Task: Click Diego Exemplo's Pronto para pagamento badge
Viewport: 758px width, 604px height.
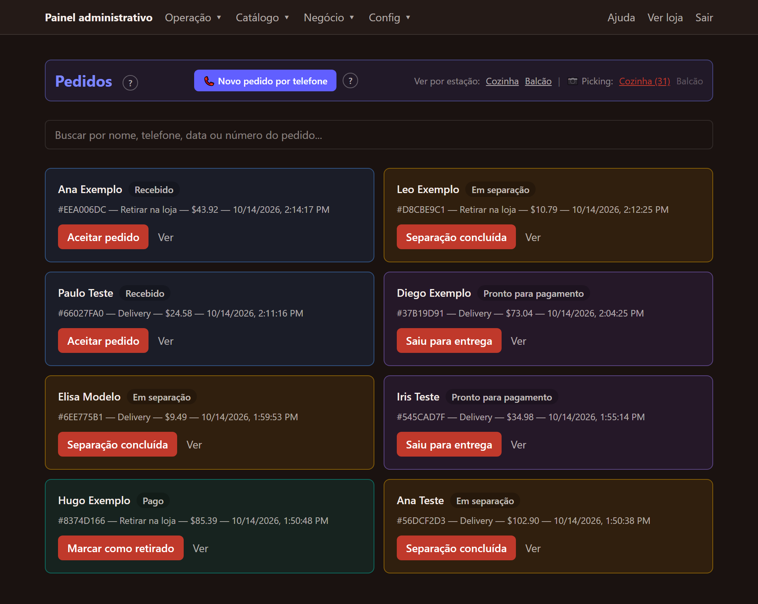Action: (x=533, y=293)
